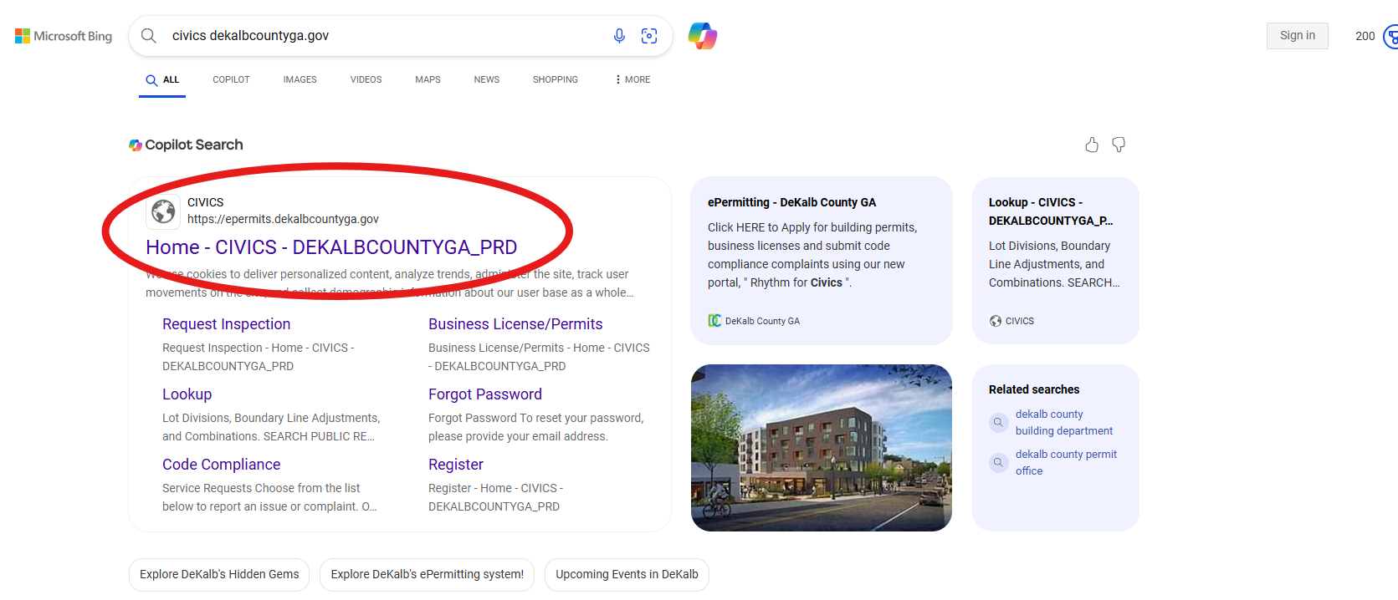Switch to the COPILOT tab
This screenshot has height=600, width=1398.
231,80
